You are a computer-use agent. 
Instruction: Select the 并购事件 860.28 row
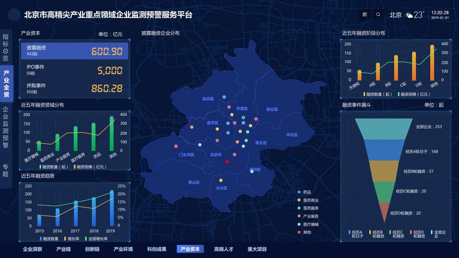pos(75,88)
